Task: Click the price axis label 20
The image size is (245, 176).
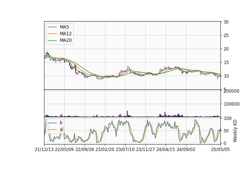Action: click(226, 49)
